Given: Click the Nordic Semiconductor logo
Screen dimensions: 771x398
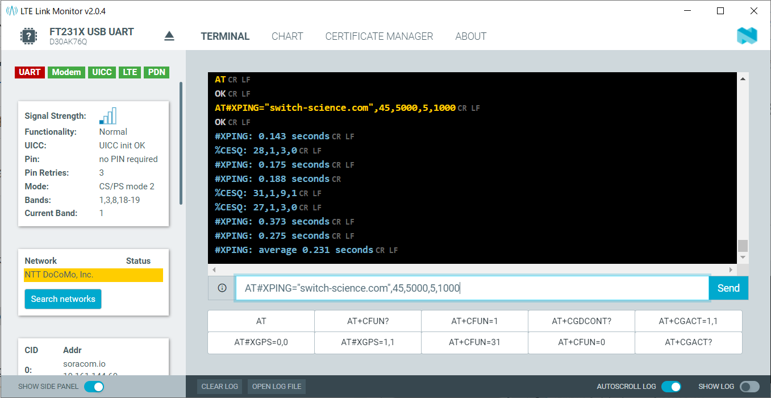Looking at the screenshot, I should click(747, 36).
